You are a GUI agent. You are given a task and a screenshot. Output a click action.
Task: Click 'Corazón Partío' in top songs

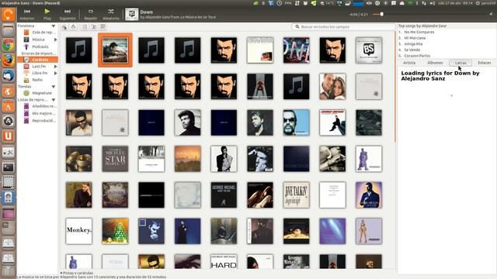(417, 56)
